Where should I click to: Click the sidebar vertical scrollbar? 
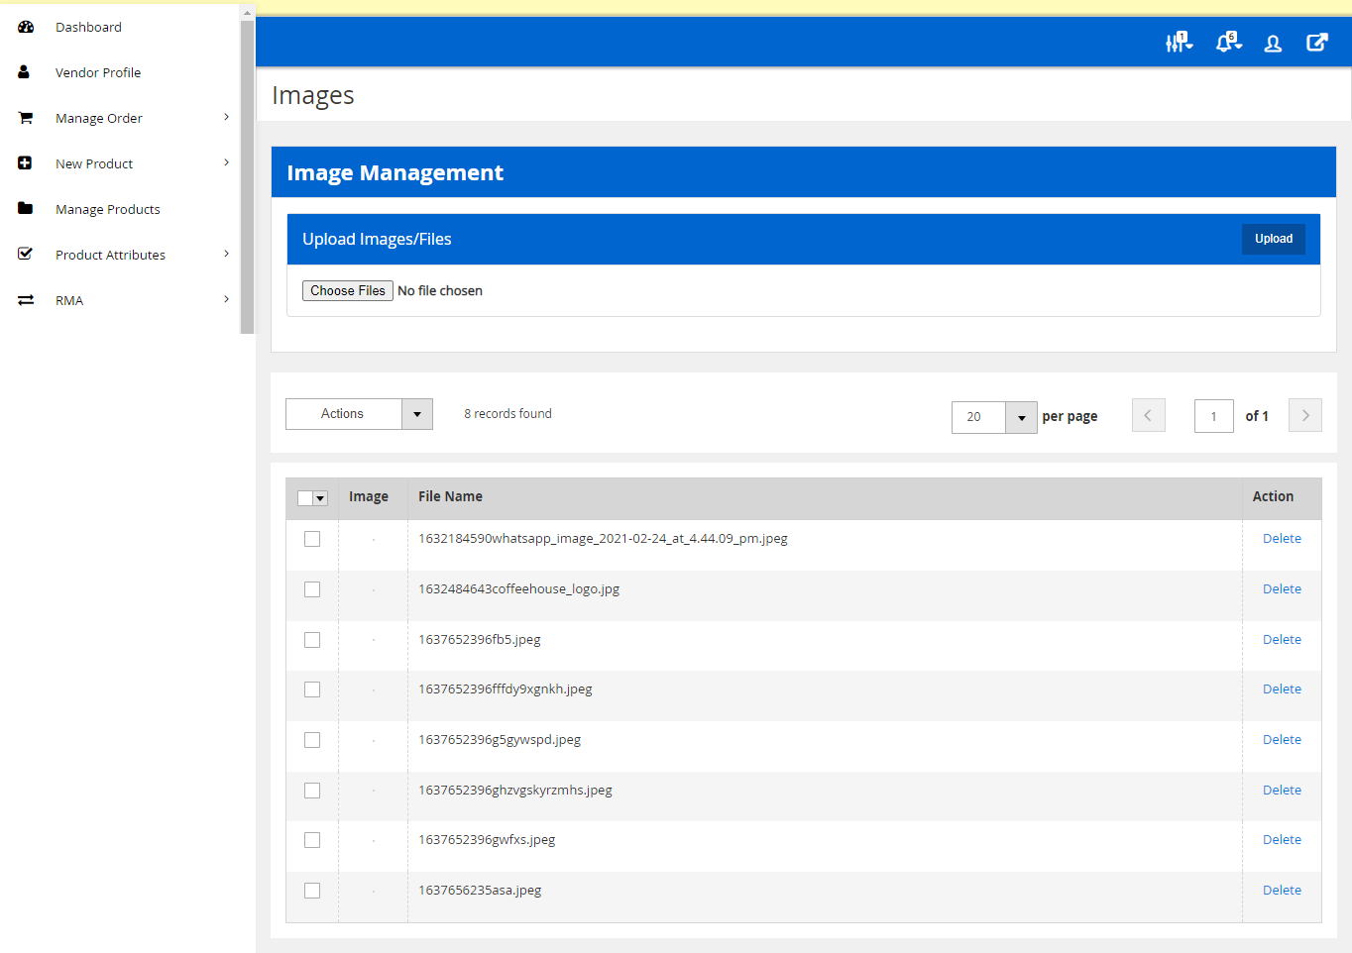pos(247,176)
